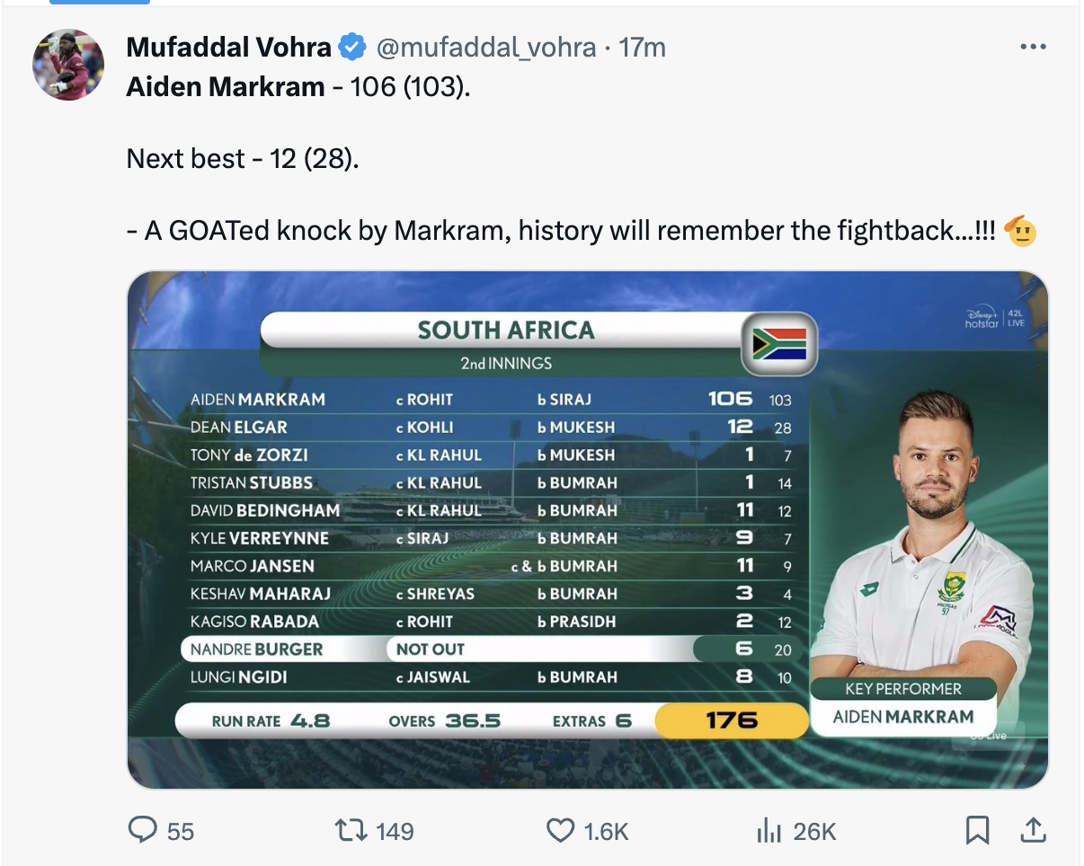This screenshot has width=1084, height=866.
Task: Bookmark this tweet
Action: [x=977, y=830]
